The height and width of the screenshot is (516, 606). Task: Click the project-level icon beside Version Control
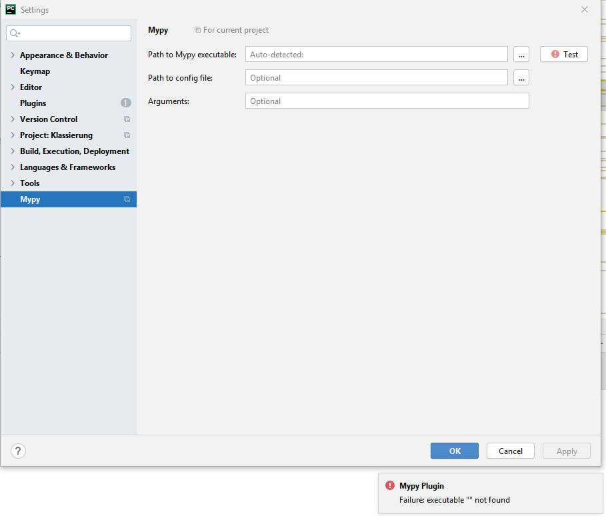(127, 119)
